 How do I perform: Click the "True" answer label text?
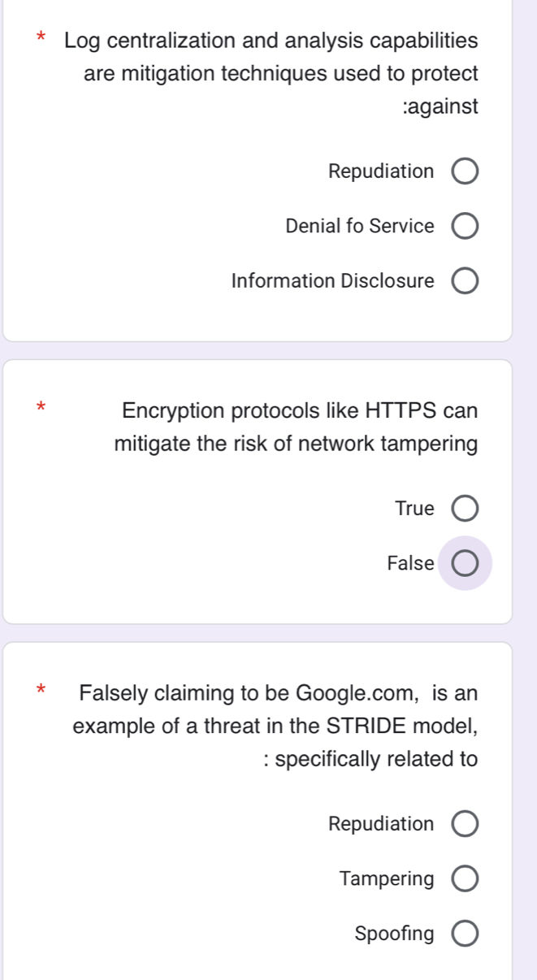pos(414,509)
